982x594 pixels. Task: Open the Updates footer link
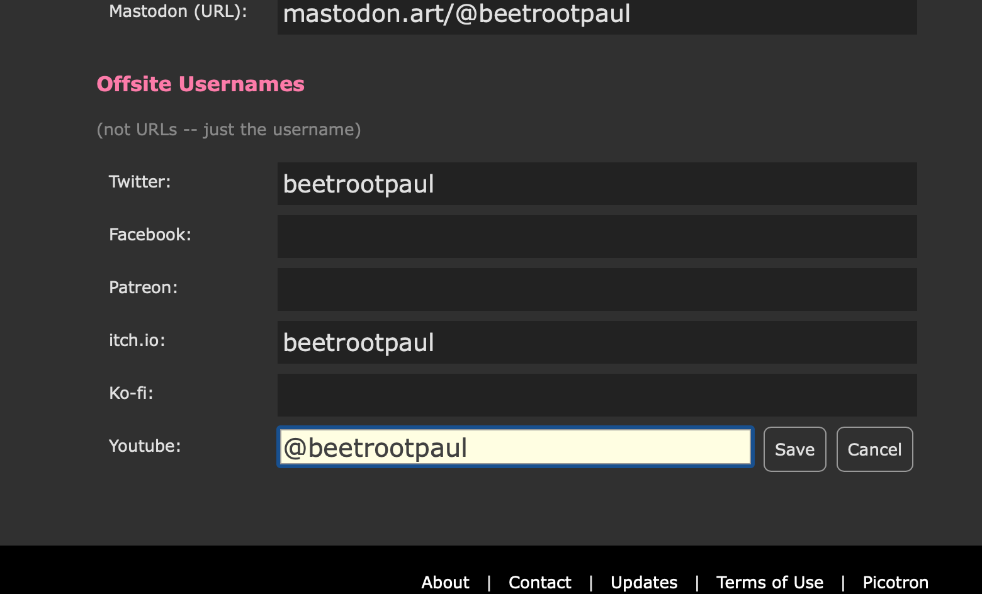644,583
